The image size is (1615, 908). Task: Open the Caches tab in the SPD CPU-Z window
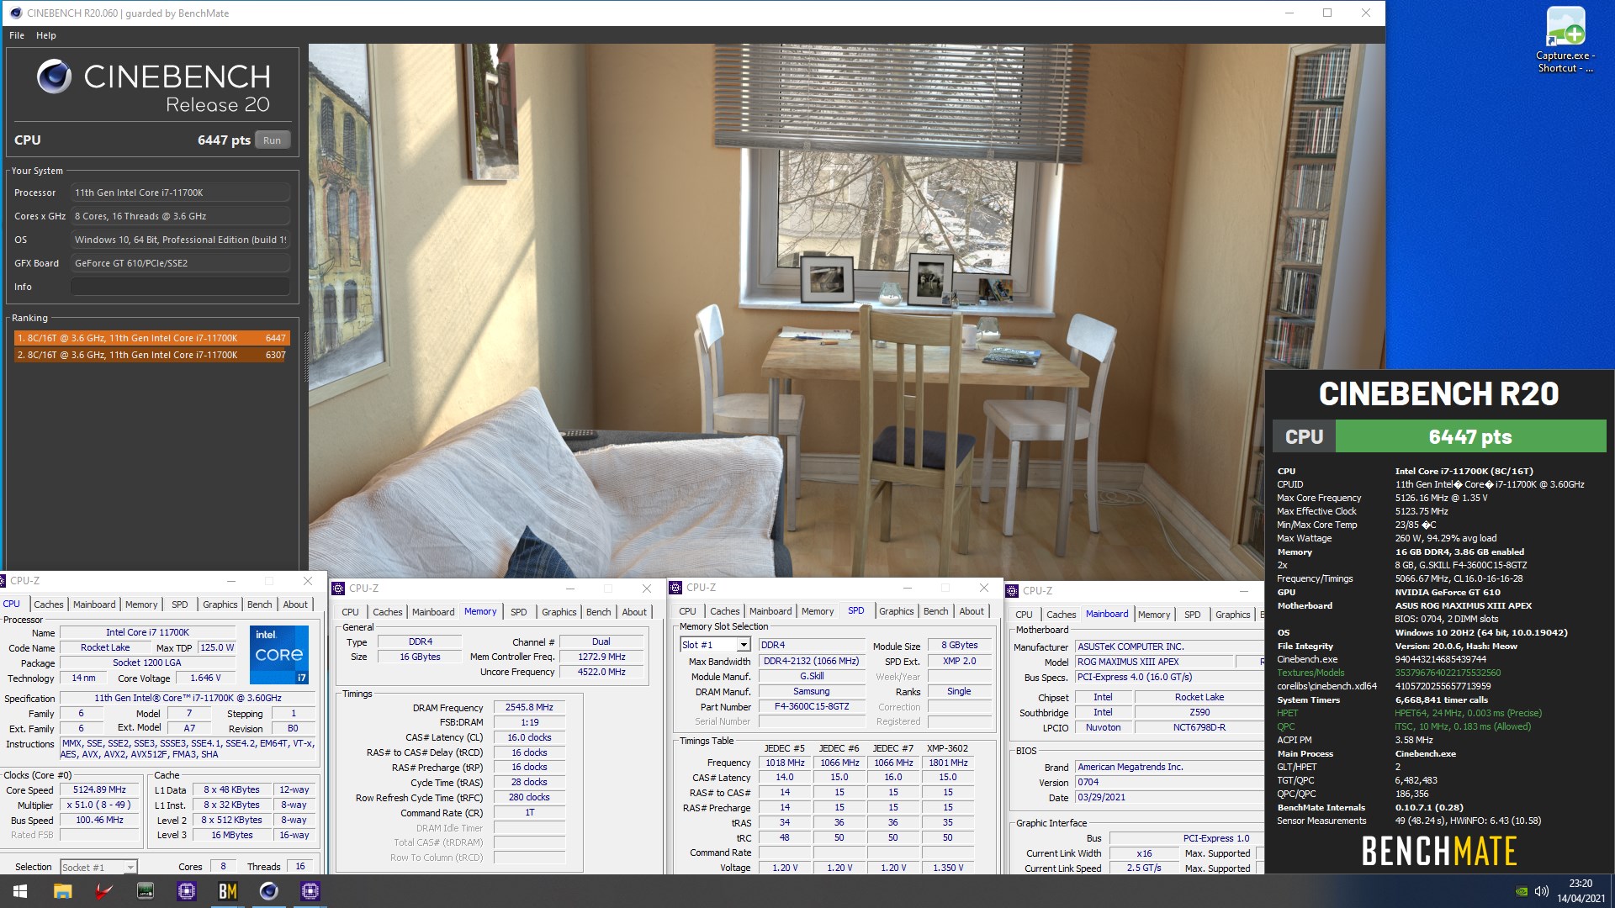pos(724,611)
